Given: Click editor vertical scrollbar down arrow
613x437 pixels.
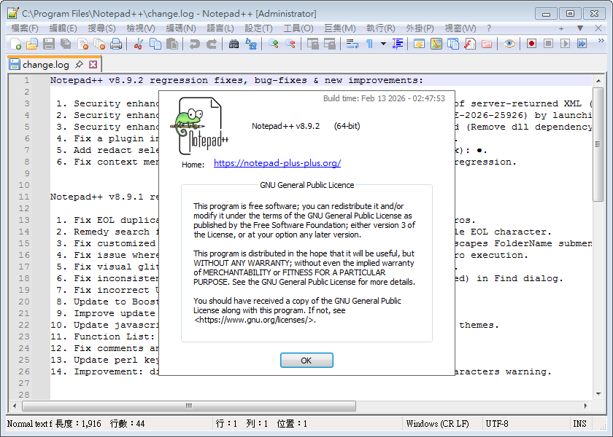Looking at the screenshot, I should click(598, 394).
